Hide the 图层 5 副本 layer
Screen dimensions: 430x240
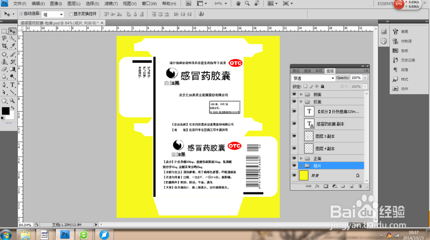pos(294,136)
